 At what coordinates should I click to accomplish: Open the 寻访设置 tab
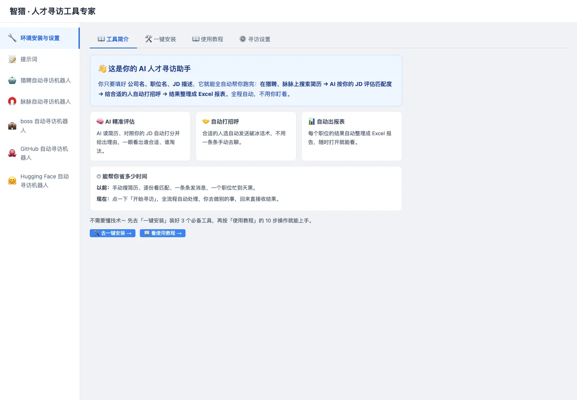click(x=255, y=39)
